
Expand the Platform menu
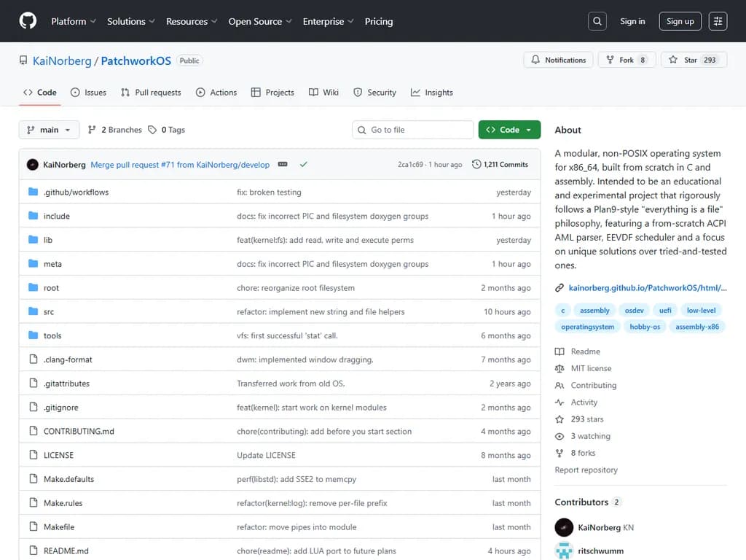tap(74, 21)
